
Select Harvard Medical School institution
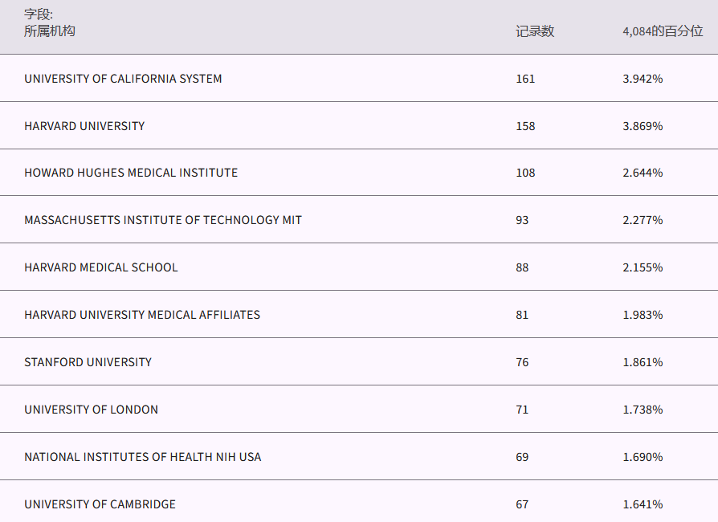[x=101, y=267]
